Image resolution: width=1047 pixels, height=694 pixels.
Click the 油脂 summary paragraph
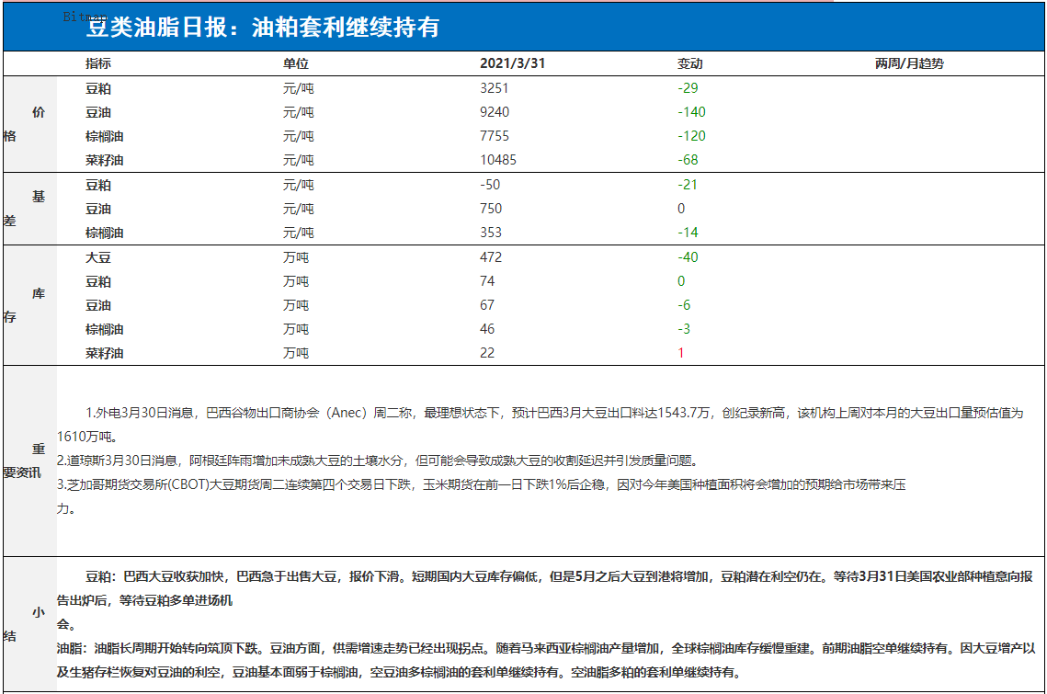click(545, 660)
